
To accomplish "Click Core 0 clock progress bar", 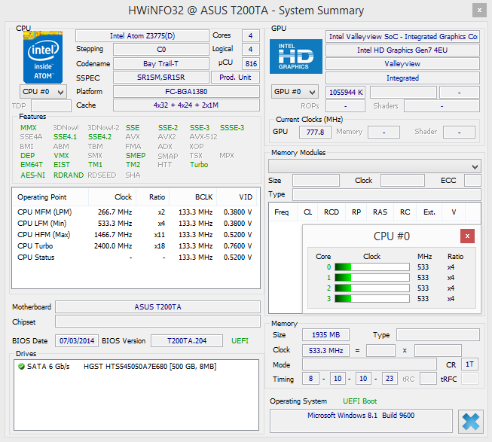I will click(x=371, y=267).
